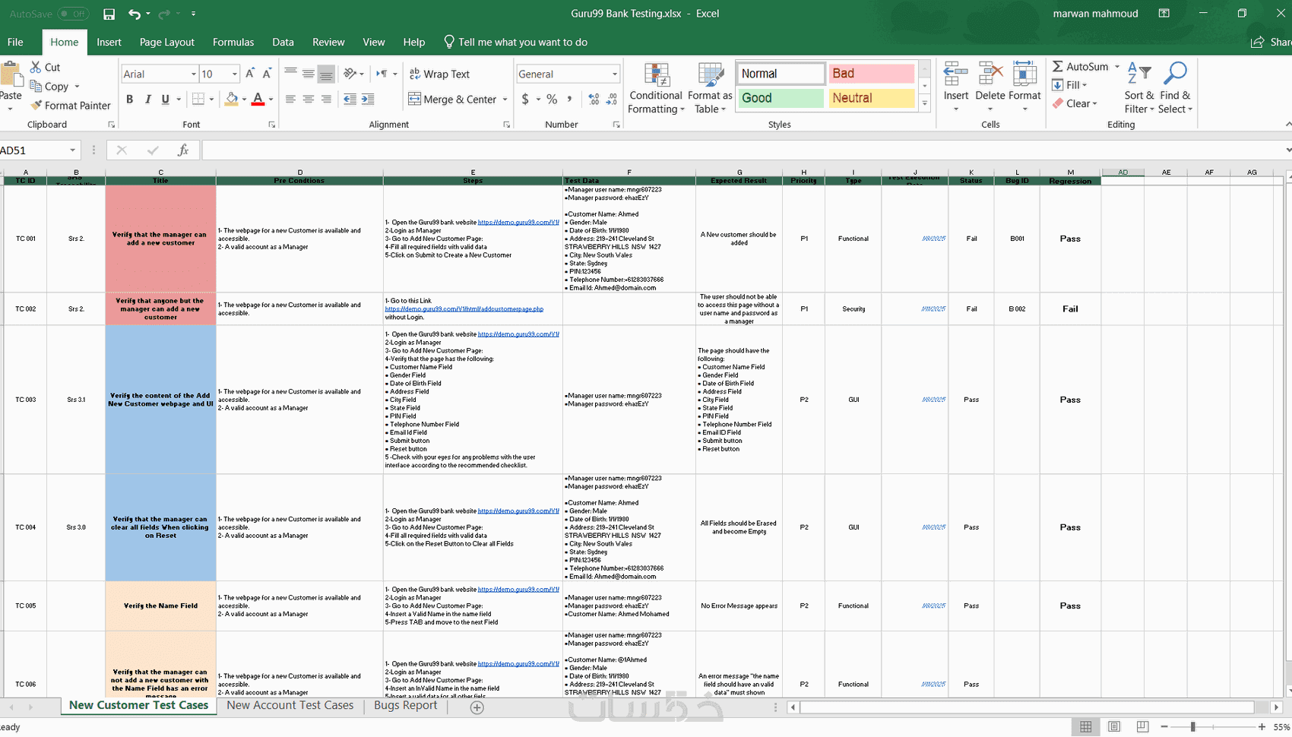The height and width of the screenshot is (737, 1292).
Task: Apply the yellow fill color
Action: point(232,99)
